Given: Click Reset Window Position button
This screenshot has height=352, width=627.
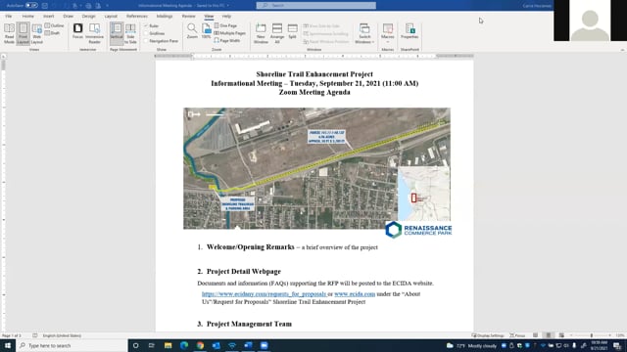Looking at the screenshot, I should pyautogui.click(x=326, y=41).
